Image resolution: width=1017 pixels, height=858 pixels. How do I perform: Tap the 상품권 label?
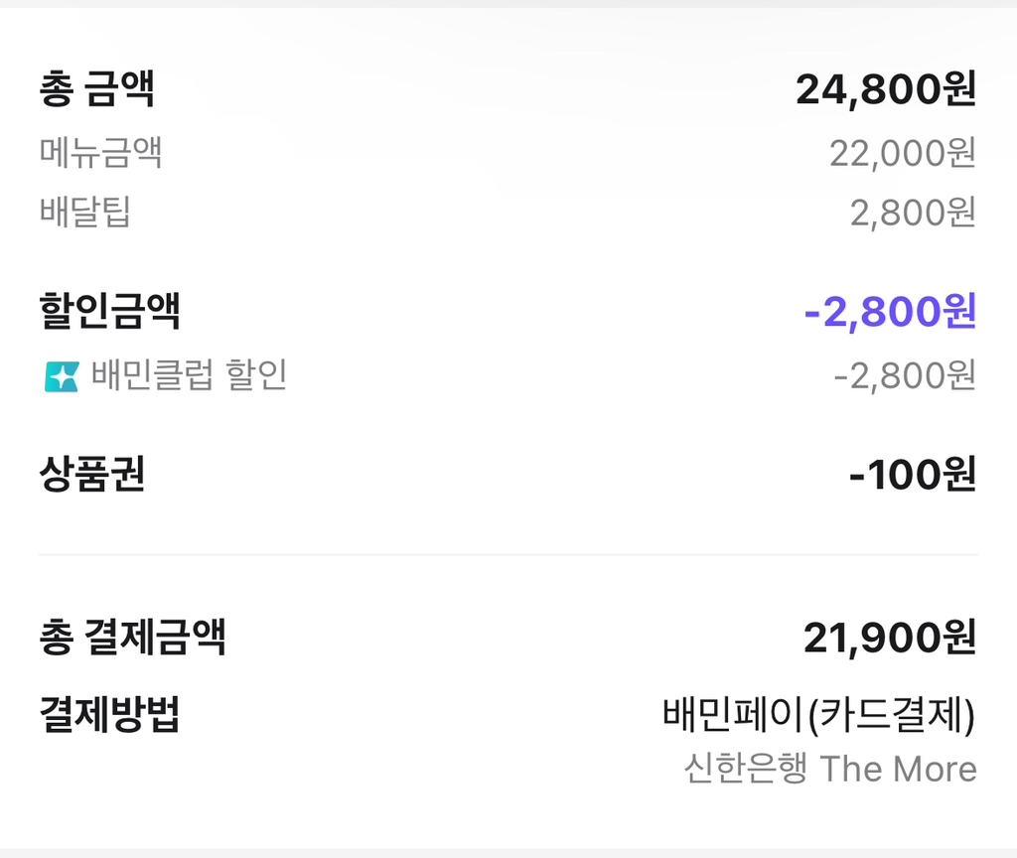coord(92,475)
